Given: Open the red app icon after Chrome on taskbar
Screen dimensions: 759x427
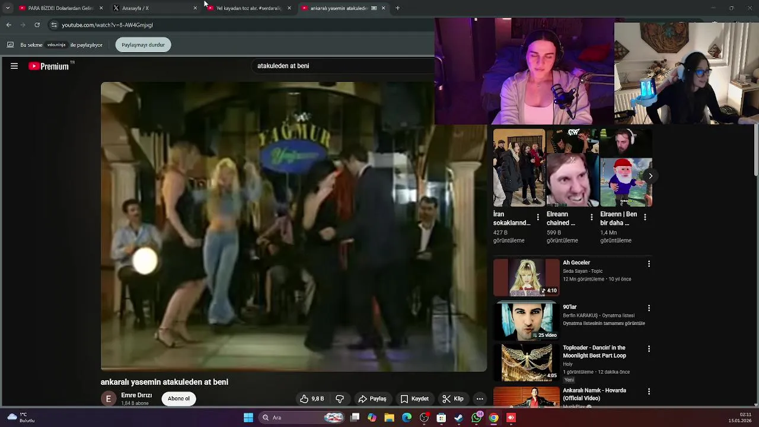Looking at the screenshot, I should click(x=511, y=418).
